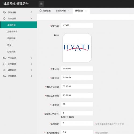Click the HYATT logo image thumbnail
The image size is (134, 134).
click(77, 48)
